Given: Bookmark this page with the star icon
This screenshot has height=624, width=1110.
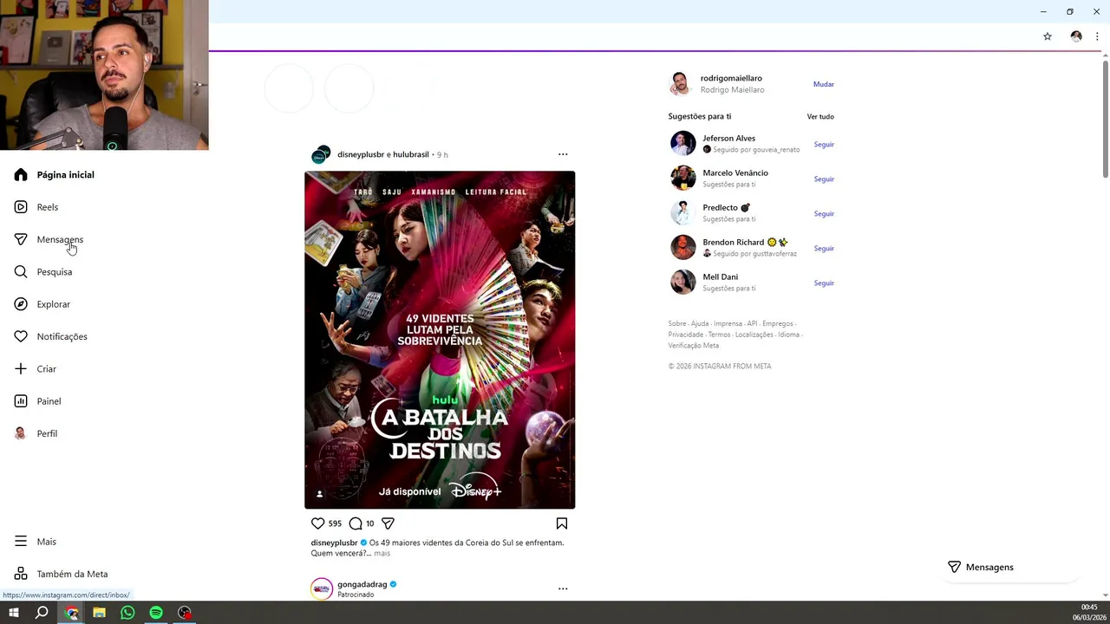Looking at the screenshot, I should pyautogui.click(x=1048, y=36).
